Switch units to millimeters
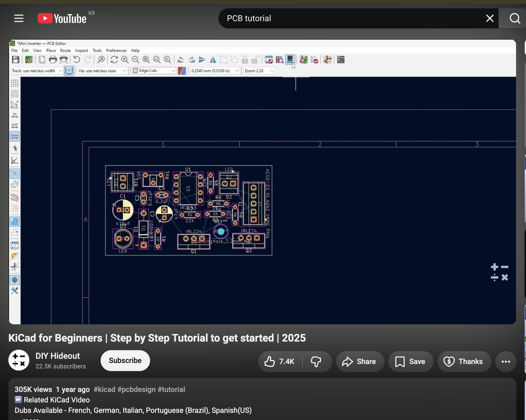 point(14,136)
